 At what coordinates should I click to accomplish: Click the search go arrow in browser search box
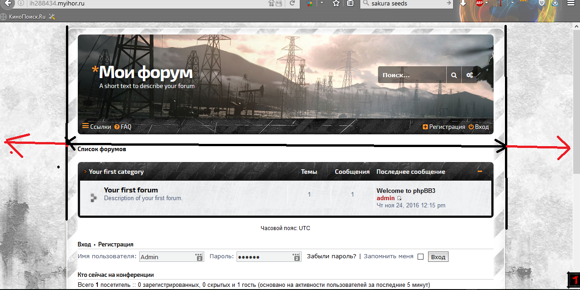449,3
